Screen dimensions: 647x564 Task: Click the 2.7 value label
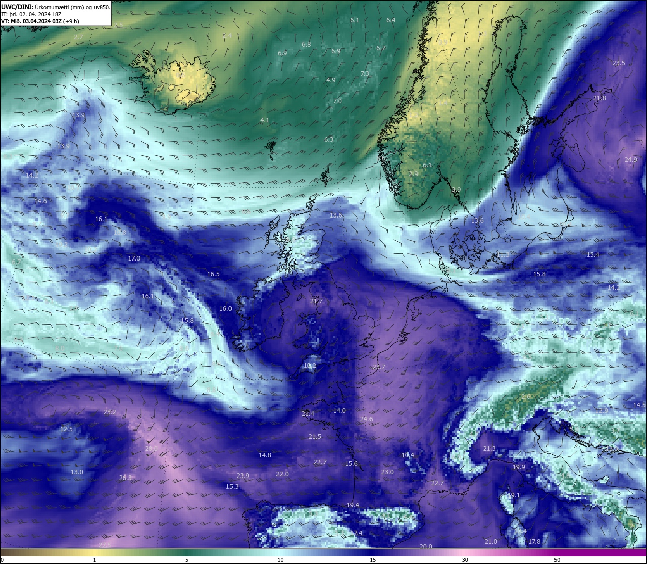(x=78, y=37)
